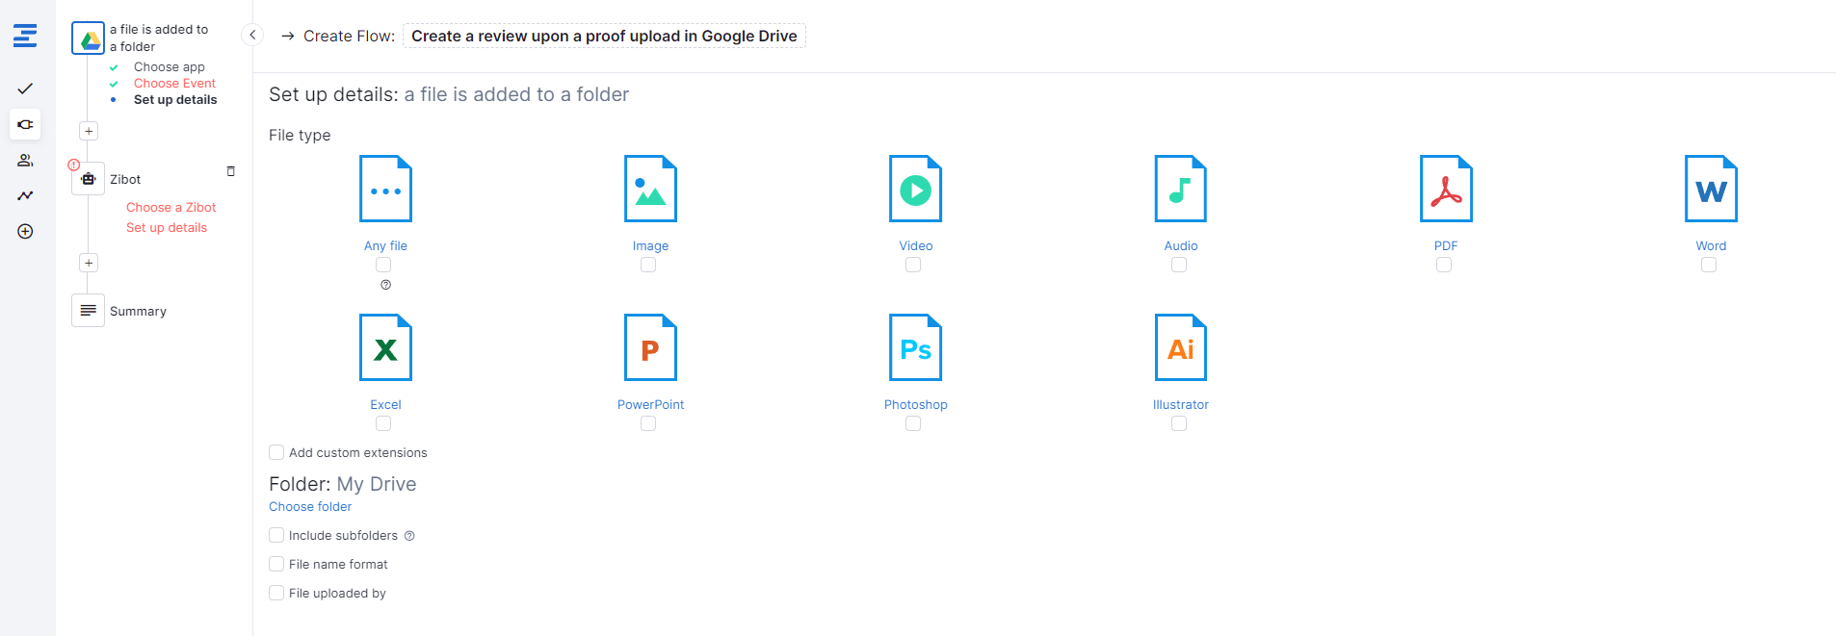The height and width of the screenshot is (636, 1836).
Task: Select the Audio file type icon
Action: click(x=1180, y=189)
